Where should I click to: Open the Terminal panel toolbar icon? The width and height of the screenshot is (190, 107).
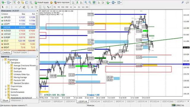tap(27, 2)
